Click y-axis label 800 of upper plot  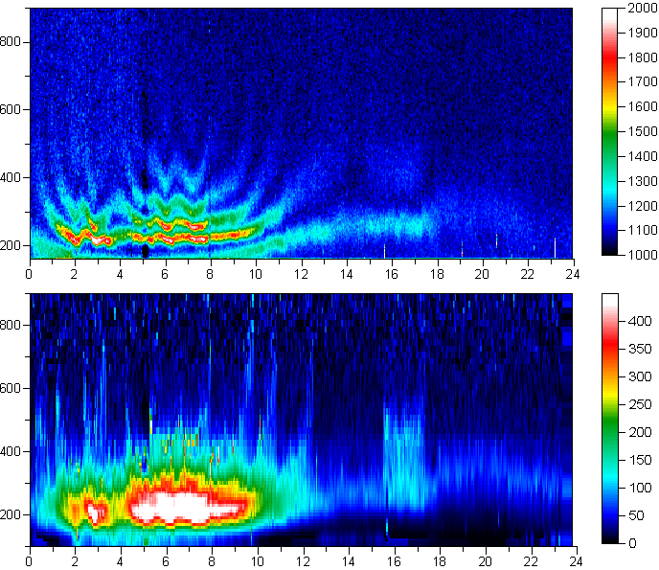pyautogui.click(x=12, y=41)
